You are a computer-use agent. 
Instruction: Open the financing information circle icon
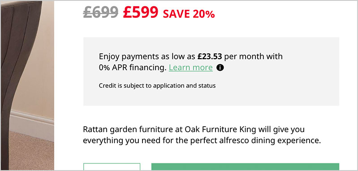(220, 68)
